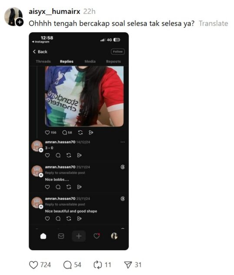This screenshot has height=275, width=234.
Task: Tap the plus create-post button in navigation
Action: click(79, 236)
